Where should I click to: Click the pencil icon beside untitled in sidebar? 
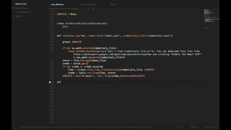(14, 16)
